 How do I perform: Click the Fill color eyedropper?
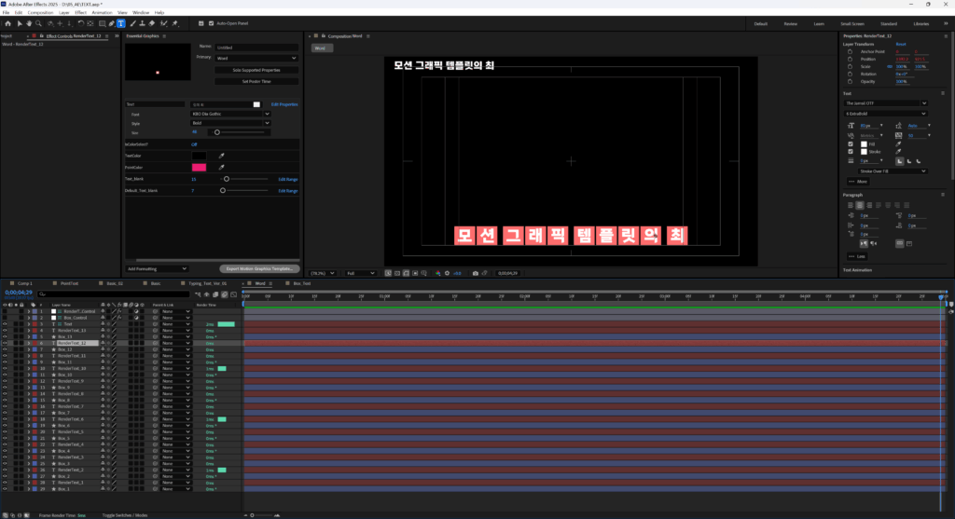(x=898, y=144)
